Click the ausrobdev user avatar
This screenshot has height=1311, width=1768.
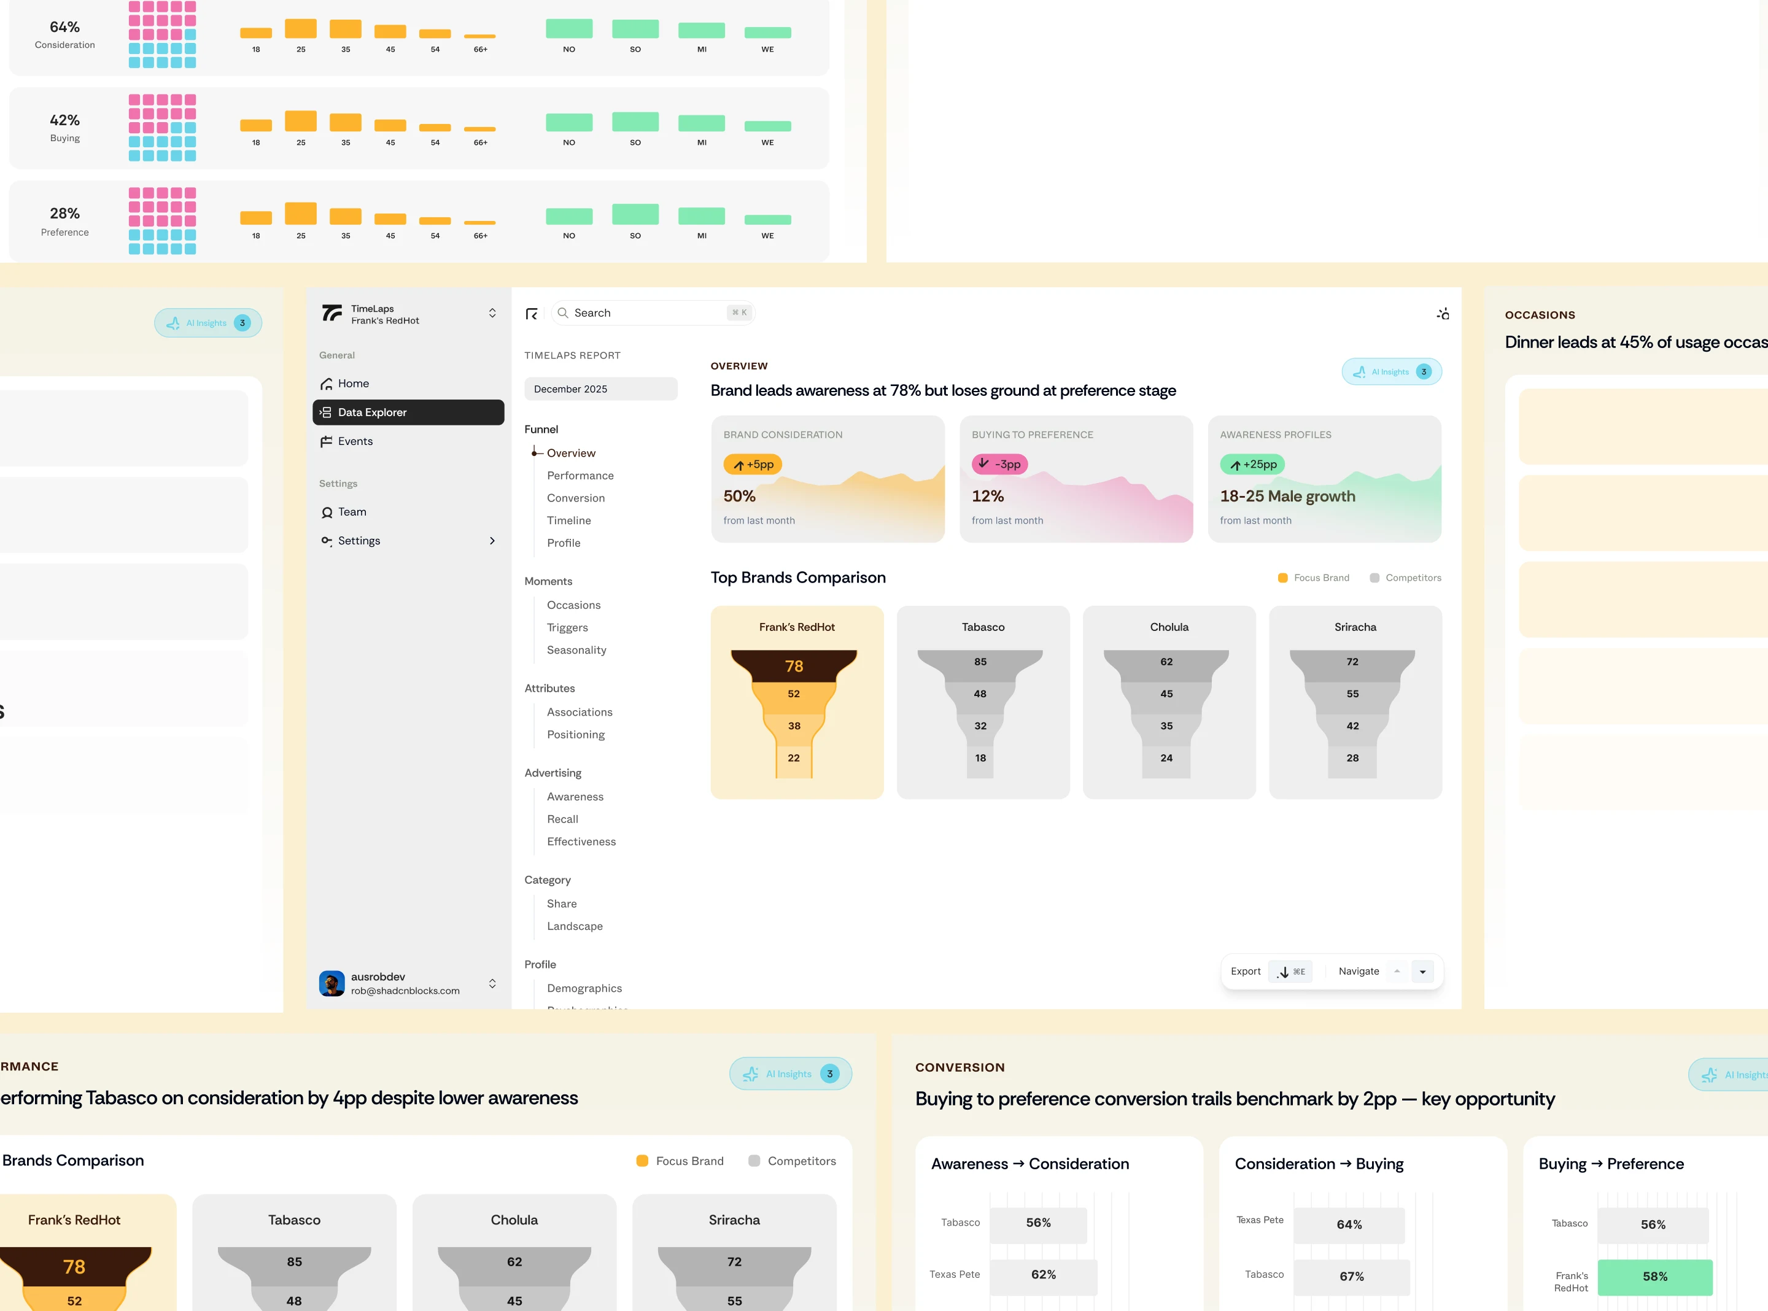point(331,983)
